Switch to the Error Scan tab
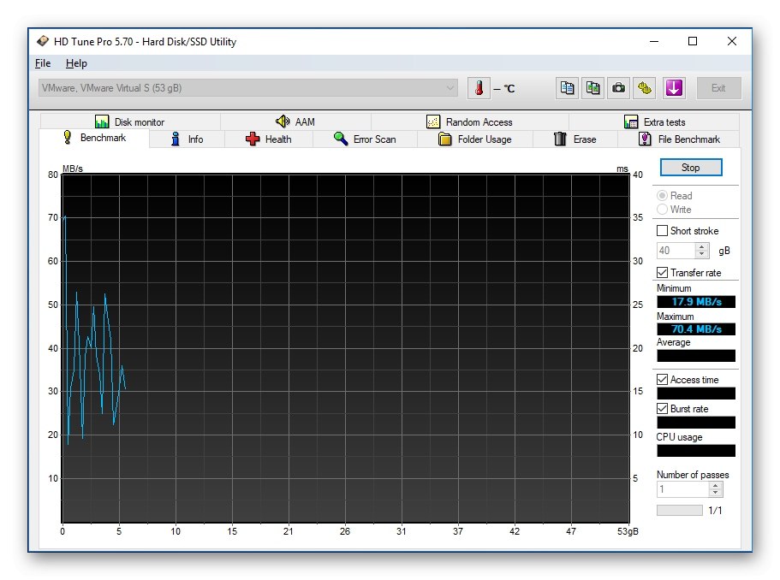 click(x=365, y=139)
